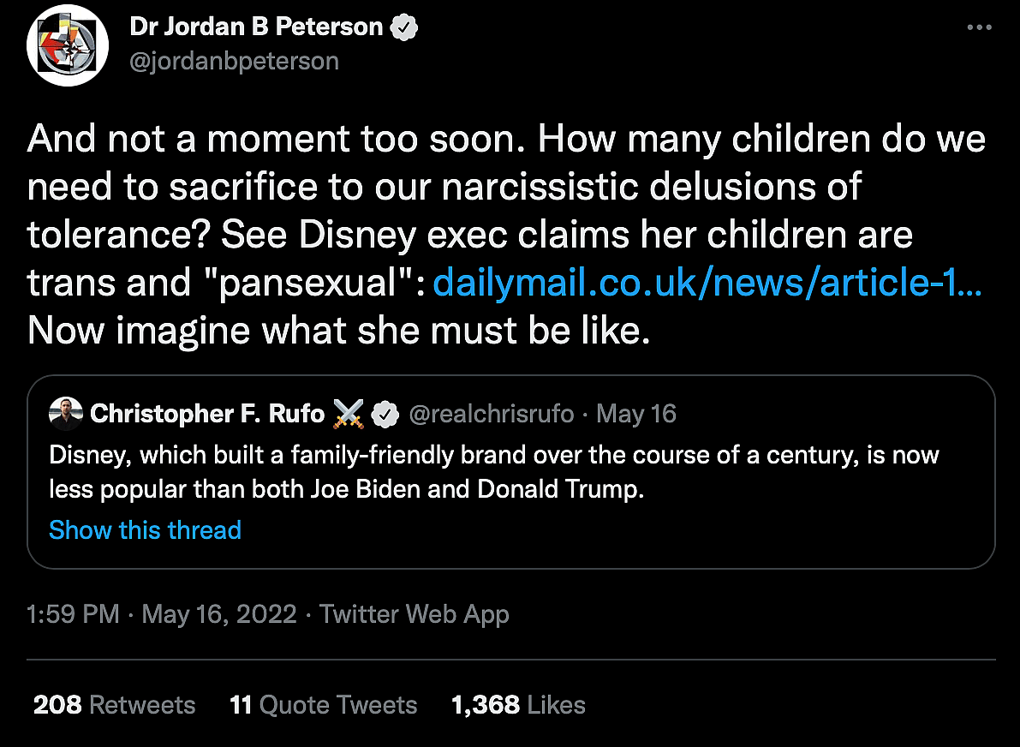The height and width of the screenshot is (747, 1020).
Task: Click the crossed swords emoji icon
Action: coord(349,414)
